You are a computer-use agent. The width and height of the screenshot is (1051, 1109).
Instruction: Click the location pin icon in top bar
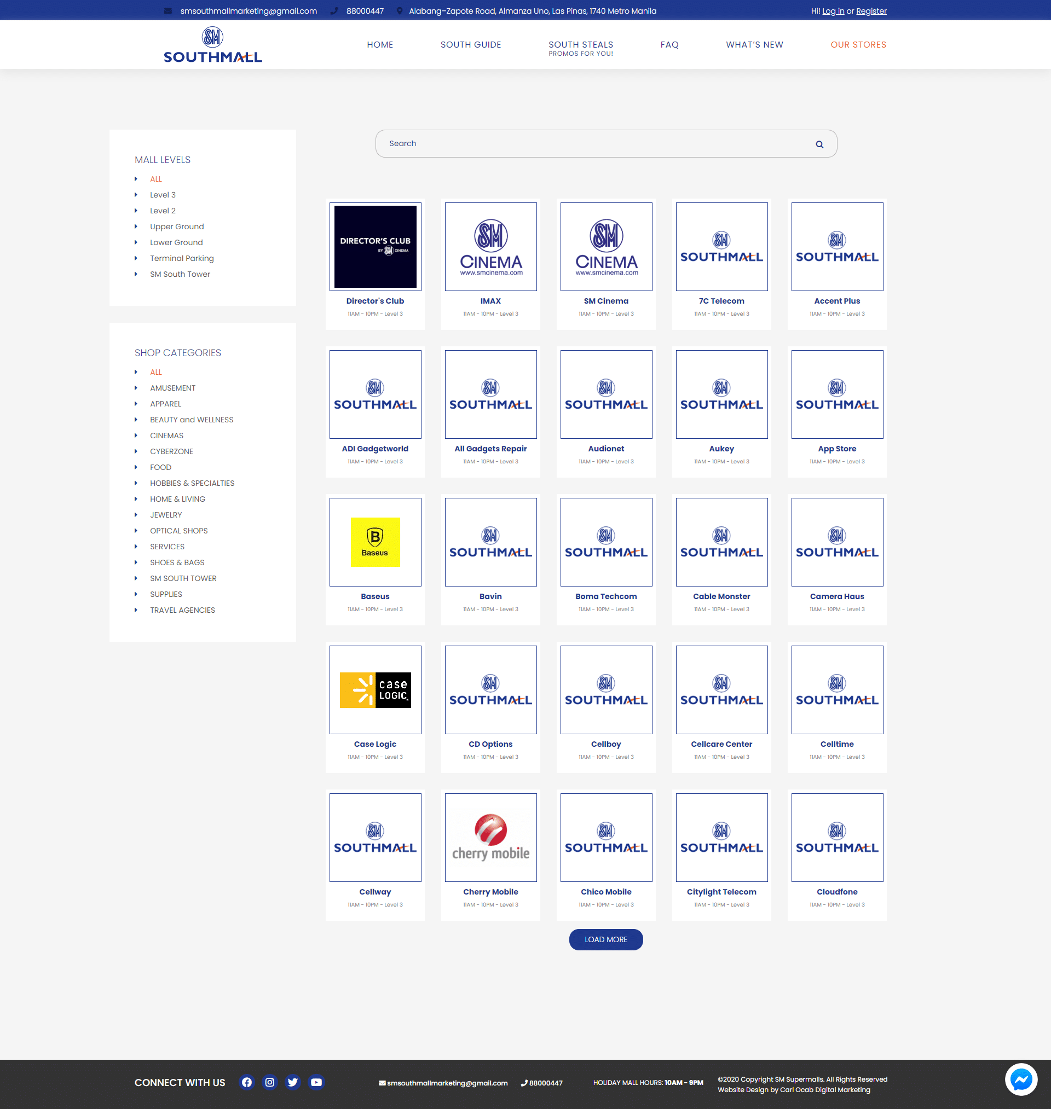[x=400, y=11]
